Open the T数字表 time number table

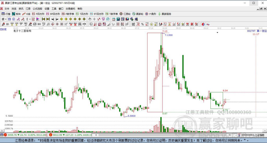112,14
